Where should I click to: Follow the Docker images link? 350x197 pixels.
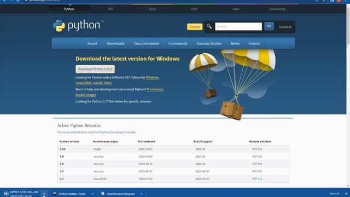(86, 95)
